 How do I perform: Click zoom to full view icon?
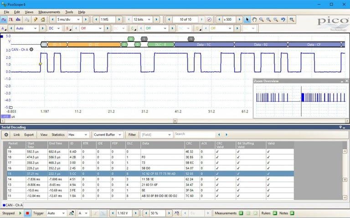pos(292,20)
